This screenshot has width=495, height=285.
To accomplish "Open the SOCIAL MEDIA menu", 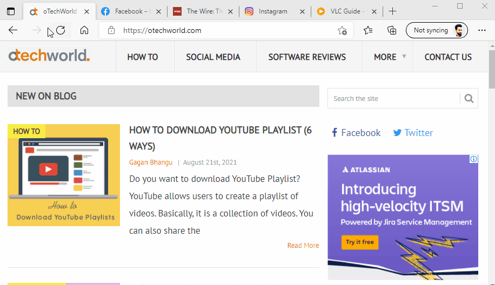I will point(213,57).
